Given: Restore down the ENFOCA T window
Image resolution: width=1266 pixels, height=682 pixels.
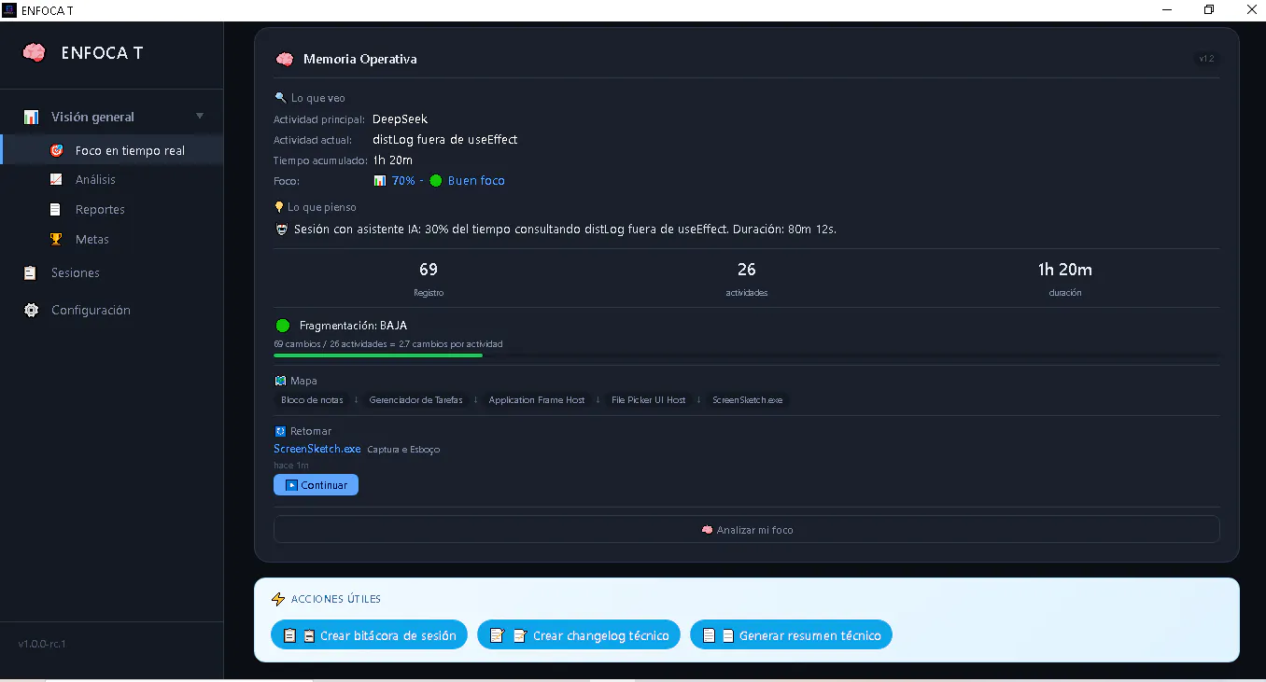Looking at the screenshot, I should click(1209, 10).
